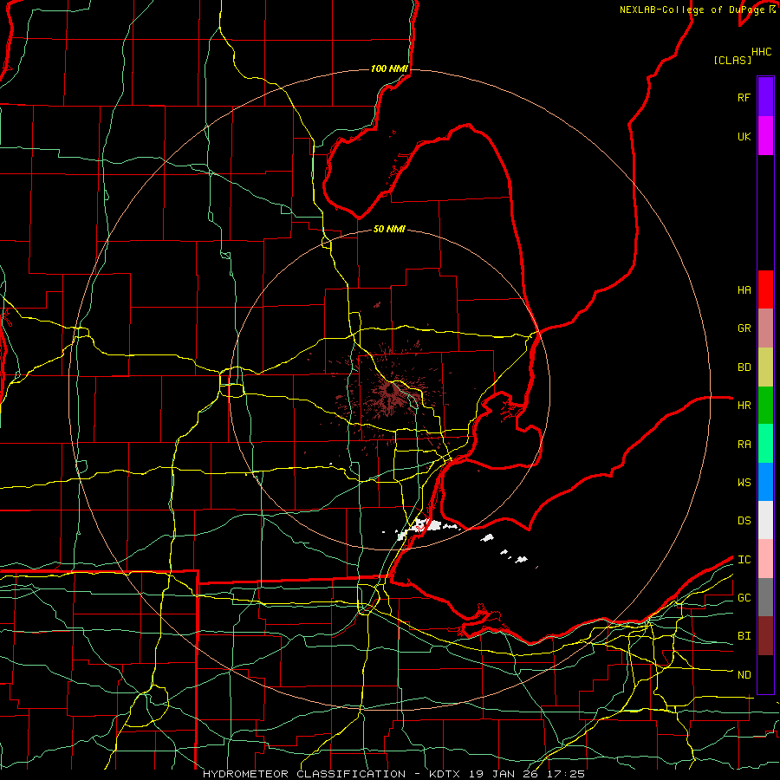The image size is (780, 780).
Task: Pick the WS blue legend swatch
Action: (x=765, y=482)
